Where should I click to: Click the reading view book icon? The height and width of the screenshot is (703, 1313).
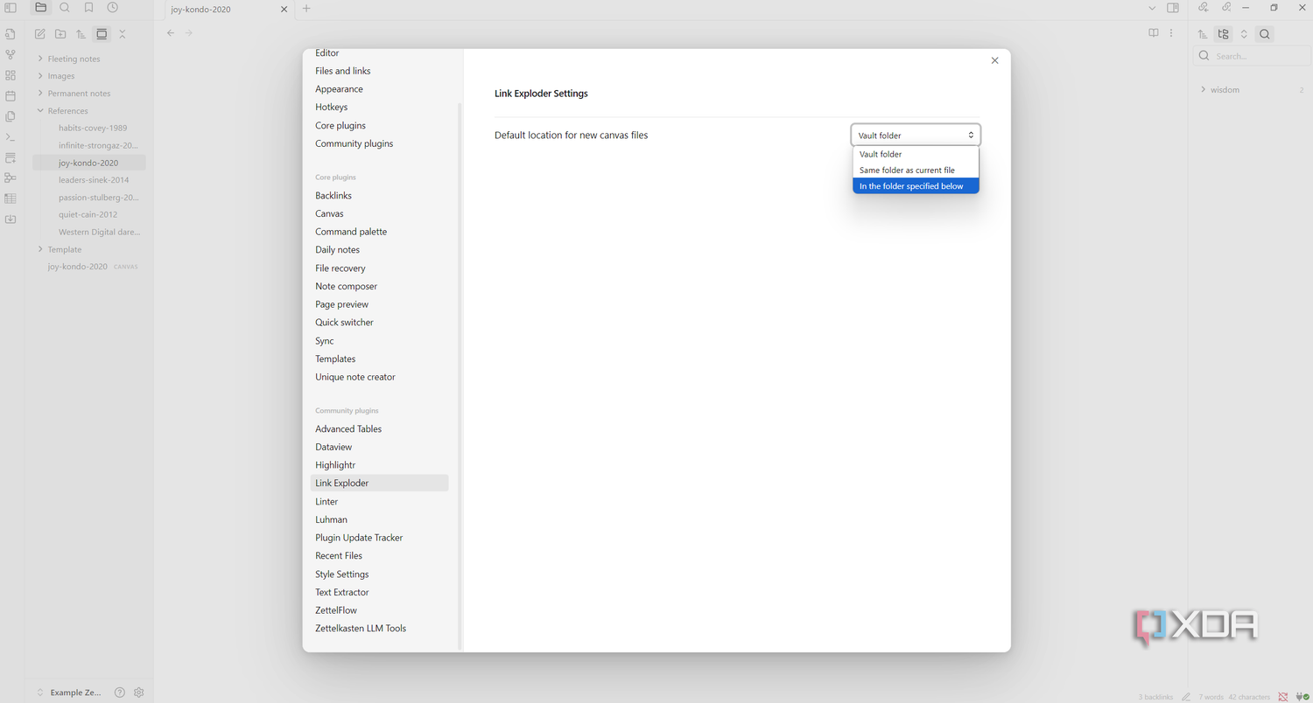tap(1154, 33)
